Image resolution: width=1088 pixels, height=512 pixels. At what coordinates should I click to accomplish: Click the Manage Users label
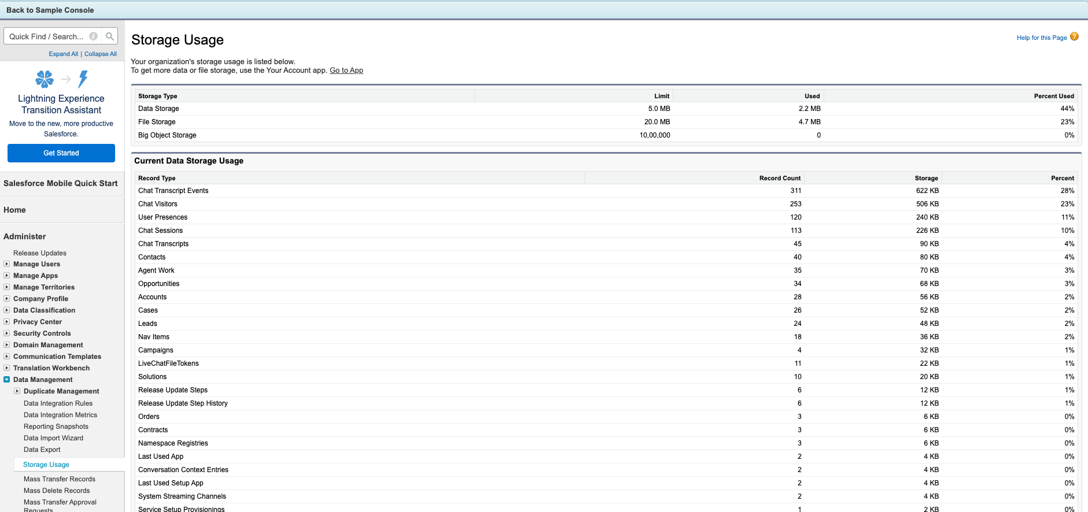(x=36, y=264)
